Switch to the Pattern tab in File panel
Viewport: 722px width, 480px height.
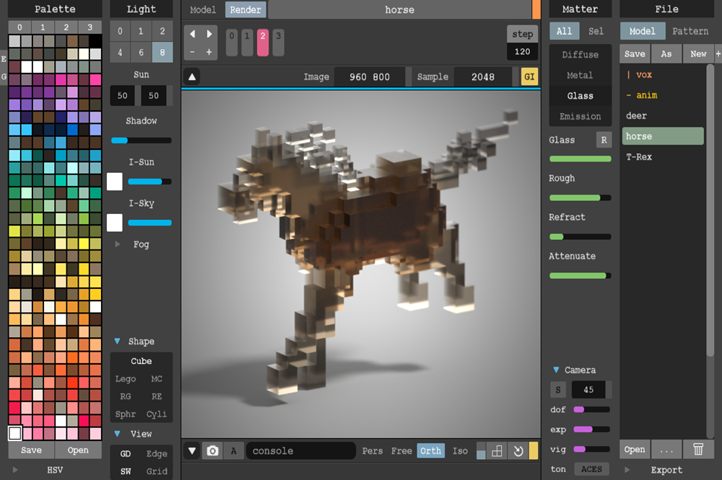tap(690, 31)
